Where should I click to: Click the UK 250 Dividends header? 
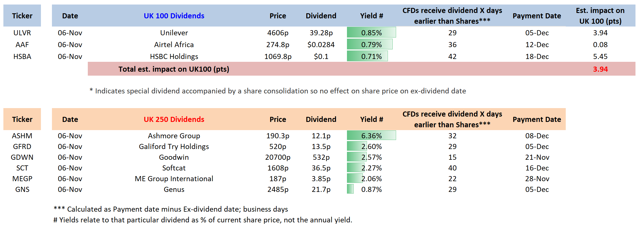pos(174,119)
